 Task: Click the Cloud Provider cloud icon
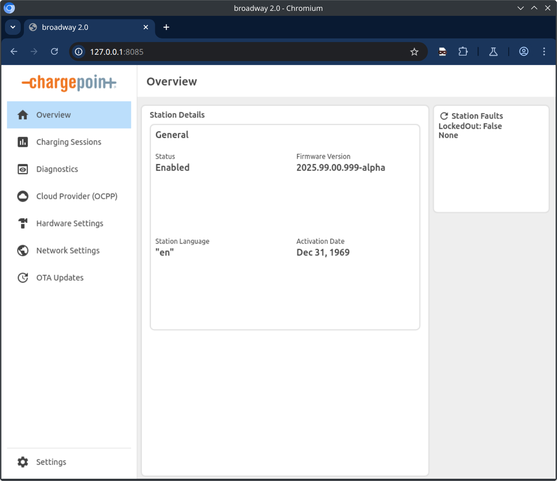(x=23, y=196)
